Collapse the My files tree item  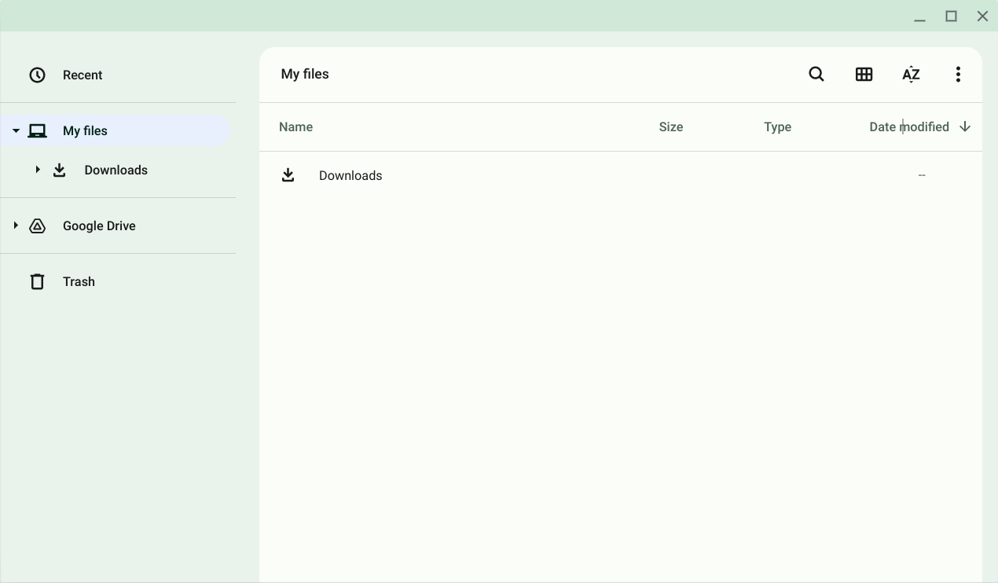pyautogui.click(x=16, y=130)
